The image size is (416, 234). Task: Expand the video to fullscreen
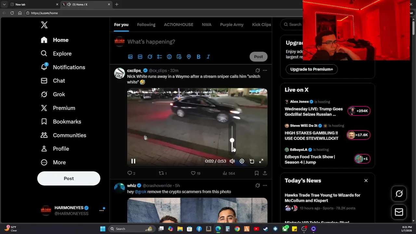click(x=261, y=161)
